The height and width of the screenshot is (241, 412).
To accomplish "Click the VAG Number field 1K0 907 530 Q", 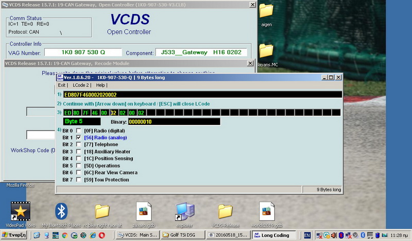I will pos(83,52).
